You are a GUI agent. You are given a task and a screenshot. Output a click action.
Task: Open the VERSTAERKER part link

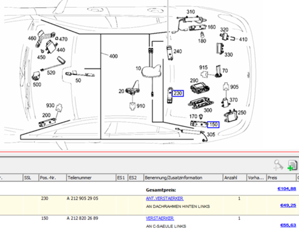tap(160, 218)
